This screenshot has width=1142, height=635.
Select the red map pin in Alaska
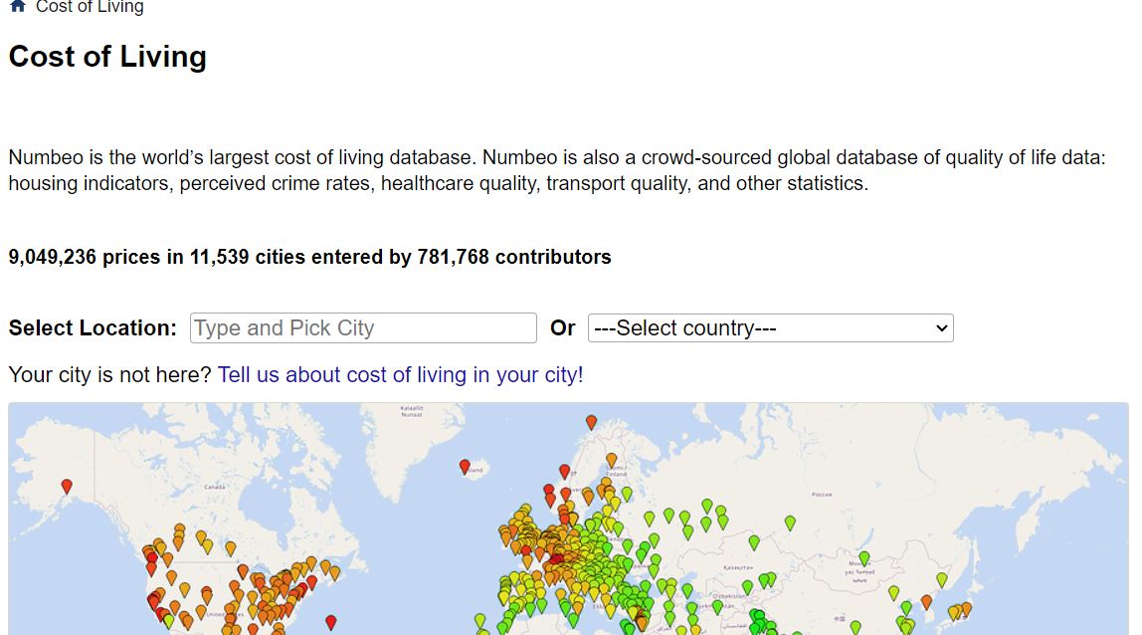pos(67,487)
